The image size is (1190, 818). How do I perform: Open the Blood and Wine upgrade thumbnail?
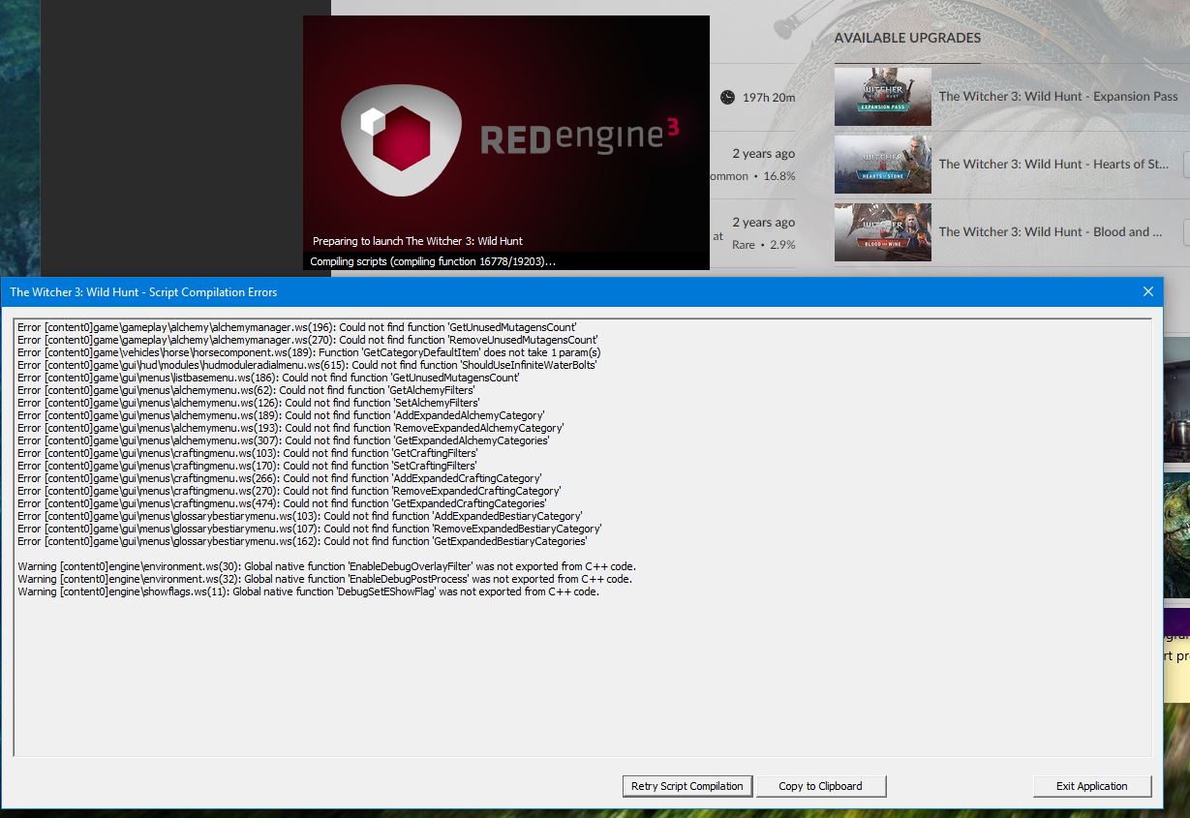[883, 232]
